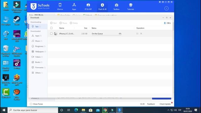The height and width of the screenshot is (113, 201).
Task: Open the iDevice tab in 3uTools
Action: (x=60, y=7)
